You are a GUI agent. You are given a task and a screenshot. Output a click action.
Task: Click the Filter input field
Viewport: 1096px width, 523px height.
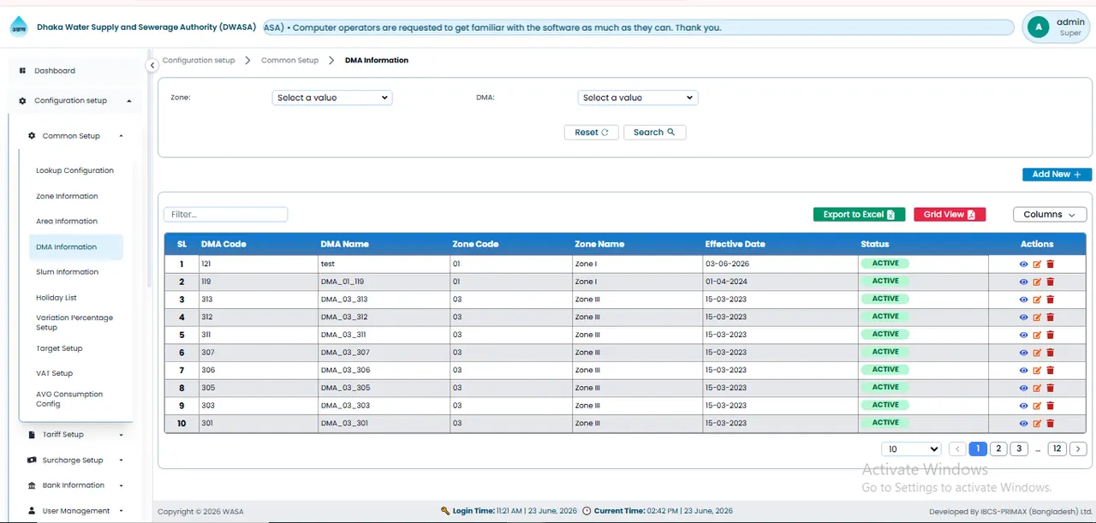pyautogui.click(x=226, y=215)
